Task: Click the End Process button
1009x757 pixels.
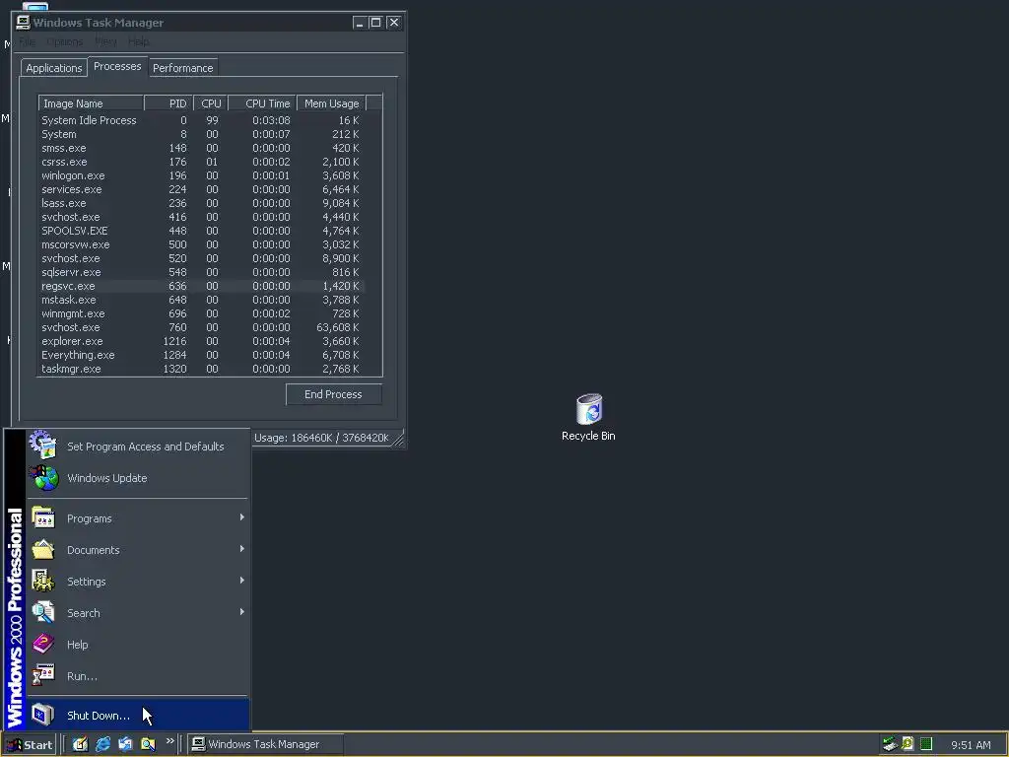Action: tap(333, 394)
